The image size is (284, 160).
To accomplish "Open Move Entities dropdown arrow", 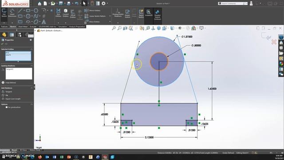I will (110, 22).
